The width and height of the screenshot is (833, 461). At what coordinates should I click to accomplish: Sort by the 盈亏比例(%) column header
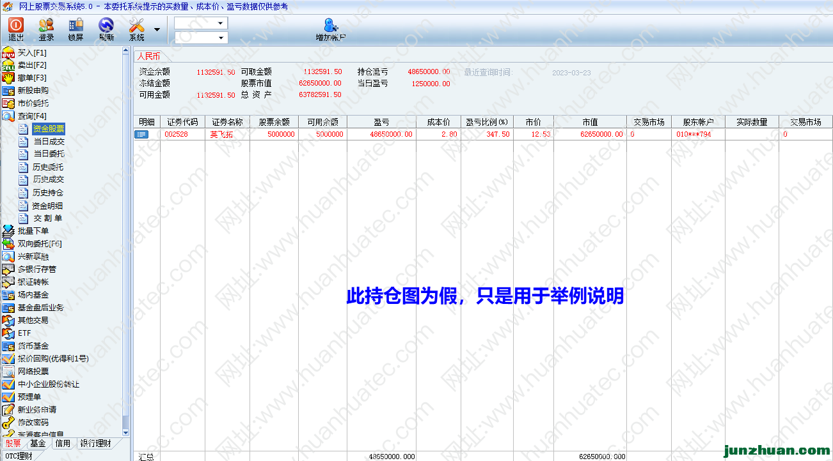[x=486, y=122]
